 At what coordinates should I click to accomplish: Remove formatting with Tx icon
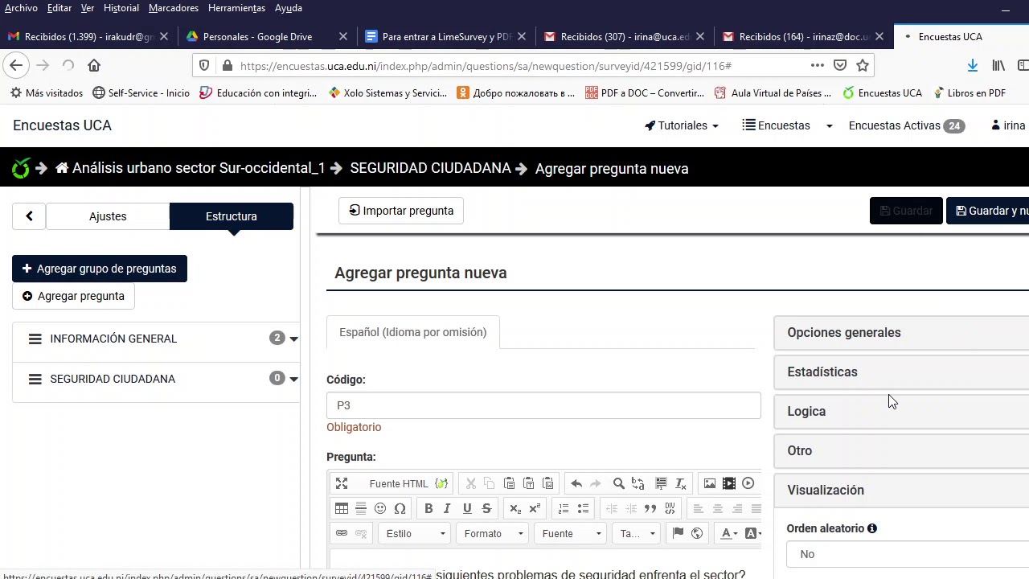(680, 483)
